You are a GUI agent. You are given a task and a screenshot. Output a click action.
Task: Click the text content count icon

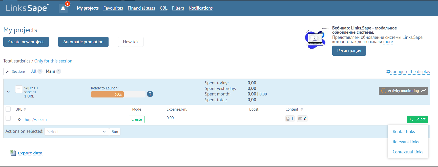(x=290, y=119)
